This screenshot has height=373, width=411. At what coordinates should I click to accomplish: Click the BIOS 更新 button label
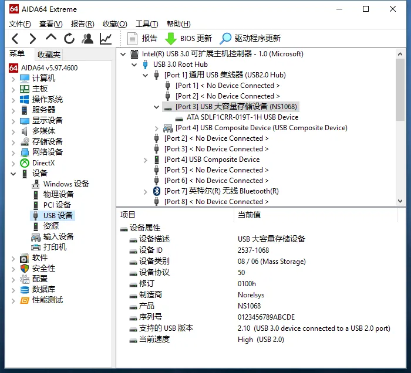pyautogui.click(x=196, y=39)
